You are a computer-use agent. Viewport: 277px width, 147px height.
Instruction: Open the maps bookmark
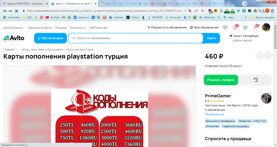tap(228, 17)
